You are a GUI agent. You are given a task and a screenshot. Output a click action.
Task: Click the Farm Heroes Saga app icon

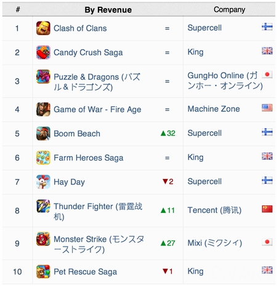tap(43, 157)
